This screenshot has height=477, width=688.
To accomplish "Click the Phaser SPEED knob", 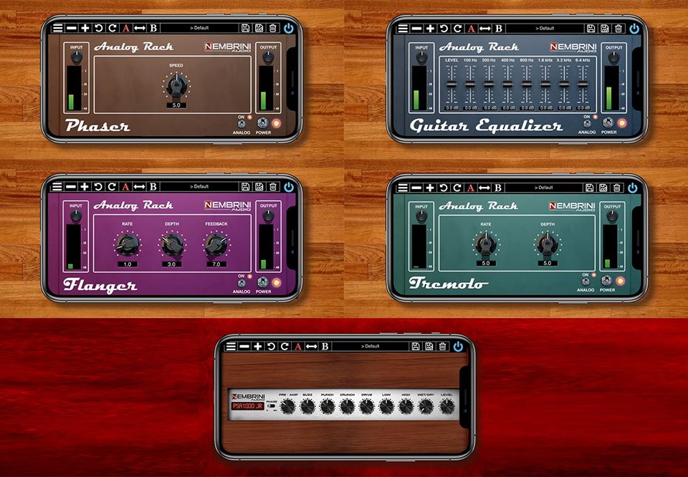I will pos(176,85).
